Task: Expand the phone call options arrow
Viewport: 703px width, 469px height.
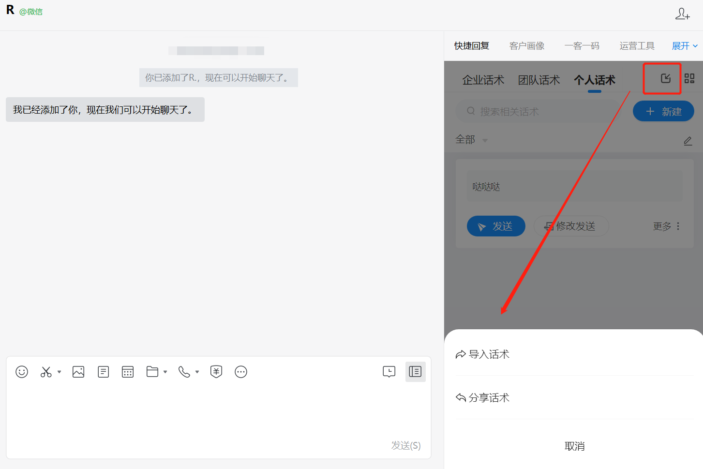Action: point(197,372)
